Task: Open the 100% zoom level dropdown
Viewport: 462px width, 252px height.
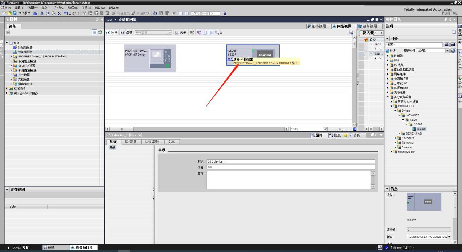Action: [325, 129]
